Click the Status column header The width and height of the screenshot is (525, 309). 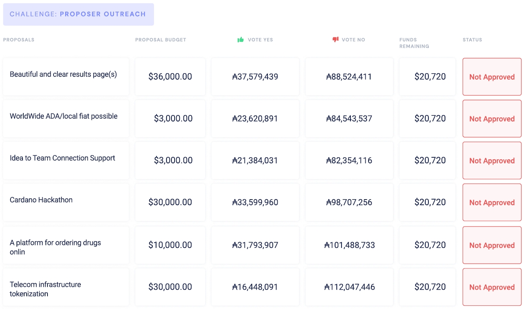[472, 40]
